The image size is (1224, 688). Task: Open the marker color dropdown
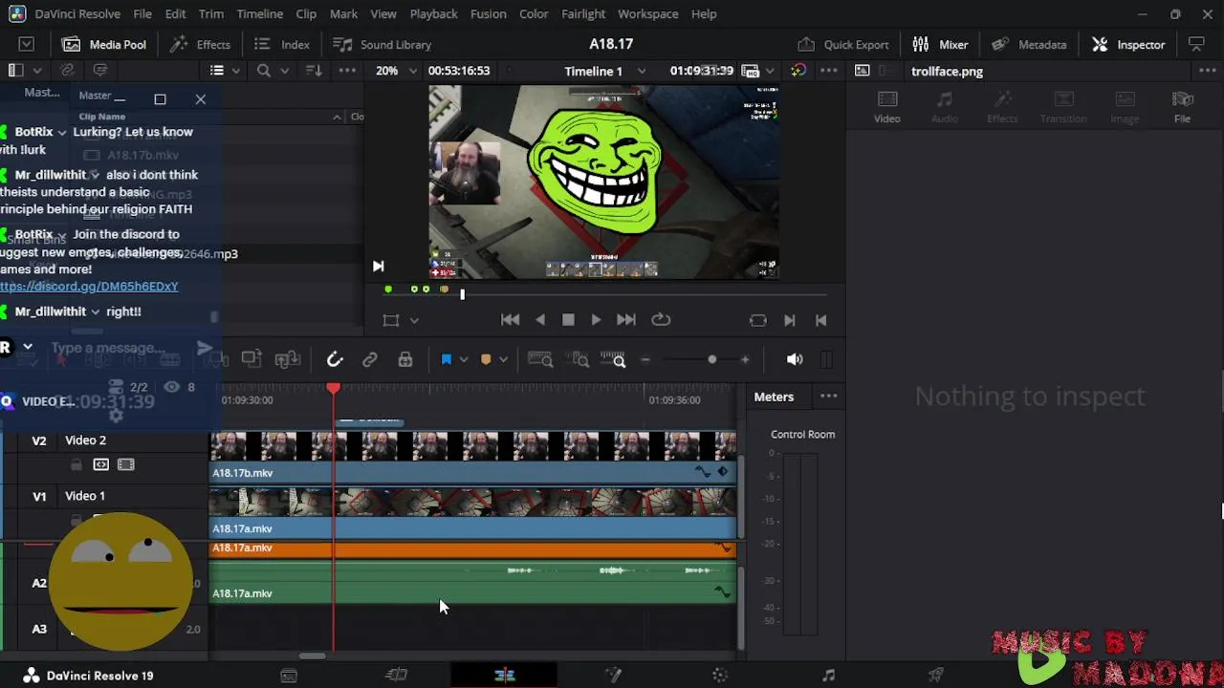click(x=503, y=359)
